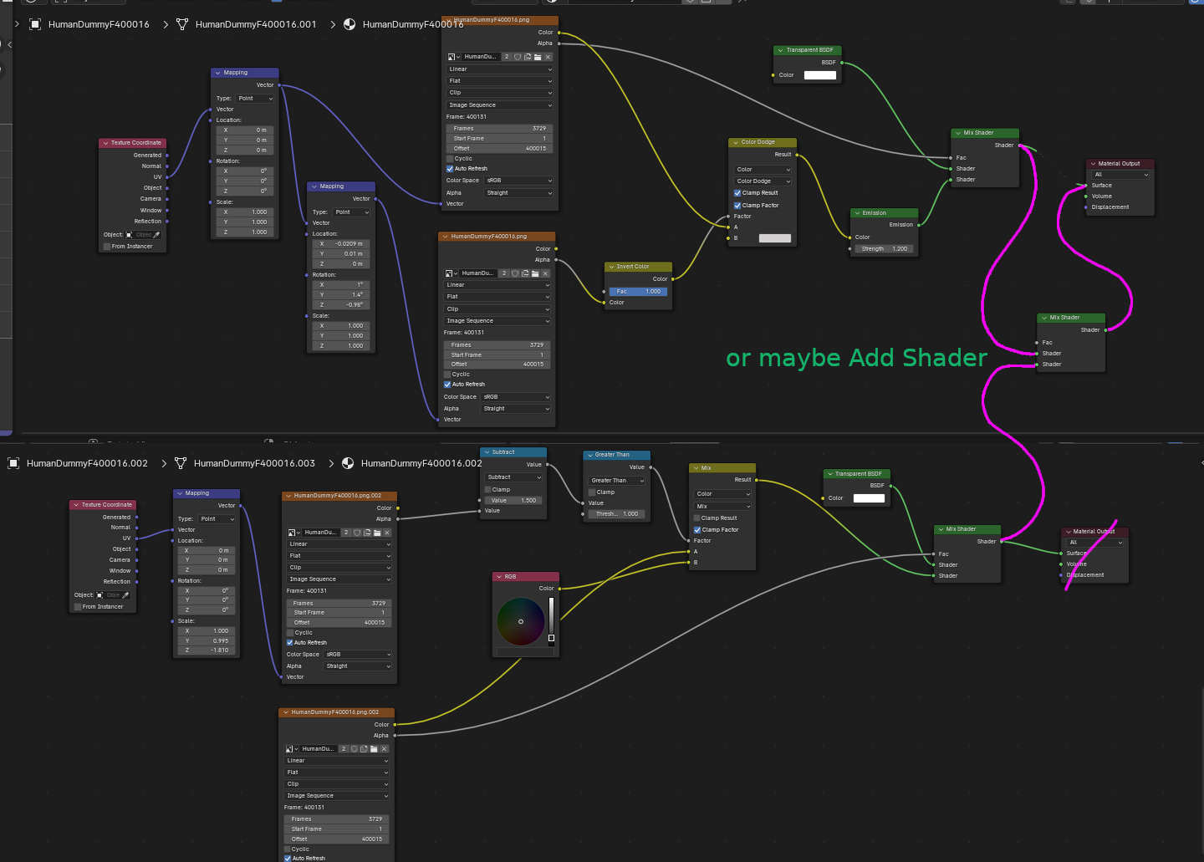Click the folder icon on the image node connected to Invert Color
The height and width of the screenshot is (862, 1204).
pos(535,273)
